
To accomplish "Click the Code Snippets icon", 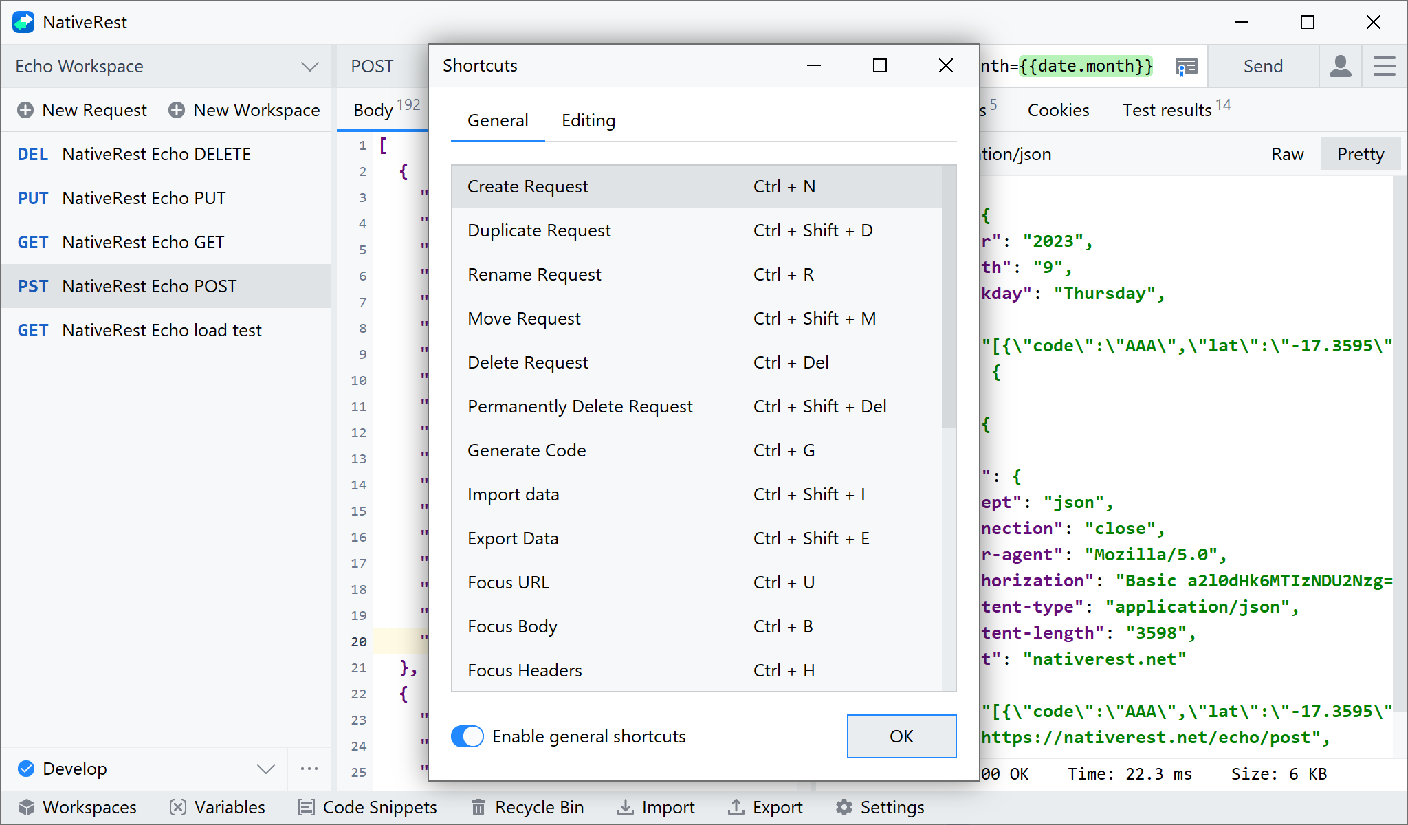I will click(x=307, y=807).
